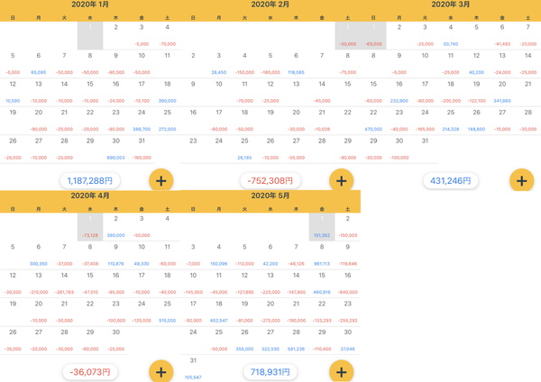
Task: Select May 8 with 961,113 entry
Action: point(322,255)
